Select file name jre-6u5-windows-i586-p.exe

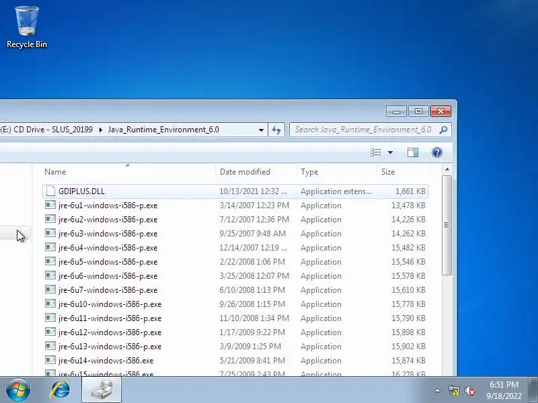[x=108, y=262]
